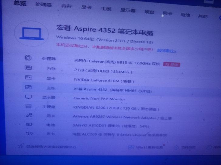Click the network adapter icon
The height and width of the screenshot is (165, 221).
29,116
